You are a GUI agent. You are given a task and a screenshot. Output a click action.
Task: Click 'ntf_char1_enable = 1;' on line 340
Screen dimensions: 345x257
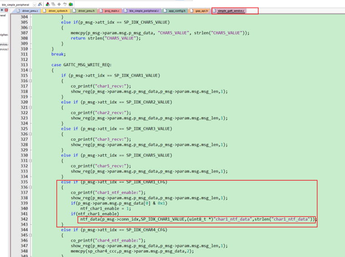pyautogui.click(x=106, y=208)
